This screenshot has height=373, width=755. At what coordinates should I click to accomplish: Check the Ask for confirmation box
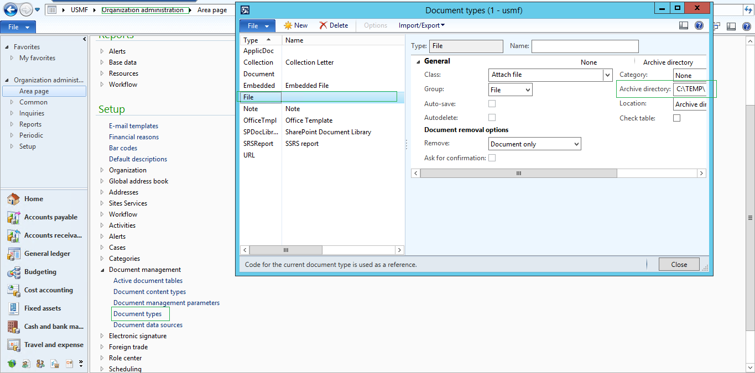click(x=492, y=157)
